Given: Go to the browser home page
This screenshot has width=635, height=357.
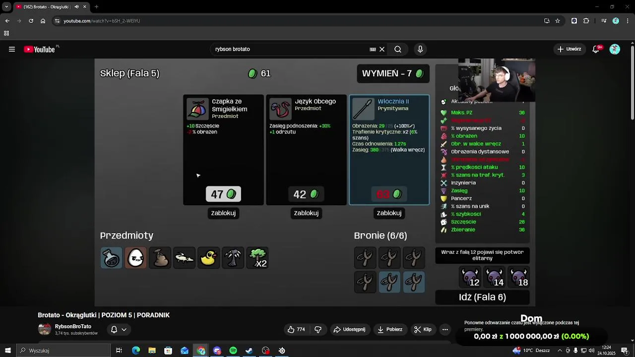Looking at the screenshot, I should click(x=43, y=21).
